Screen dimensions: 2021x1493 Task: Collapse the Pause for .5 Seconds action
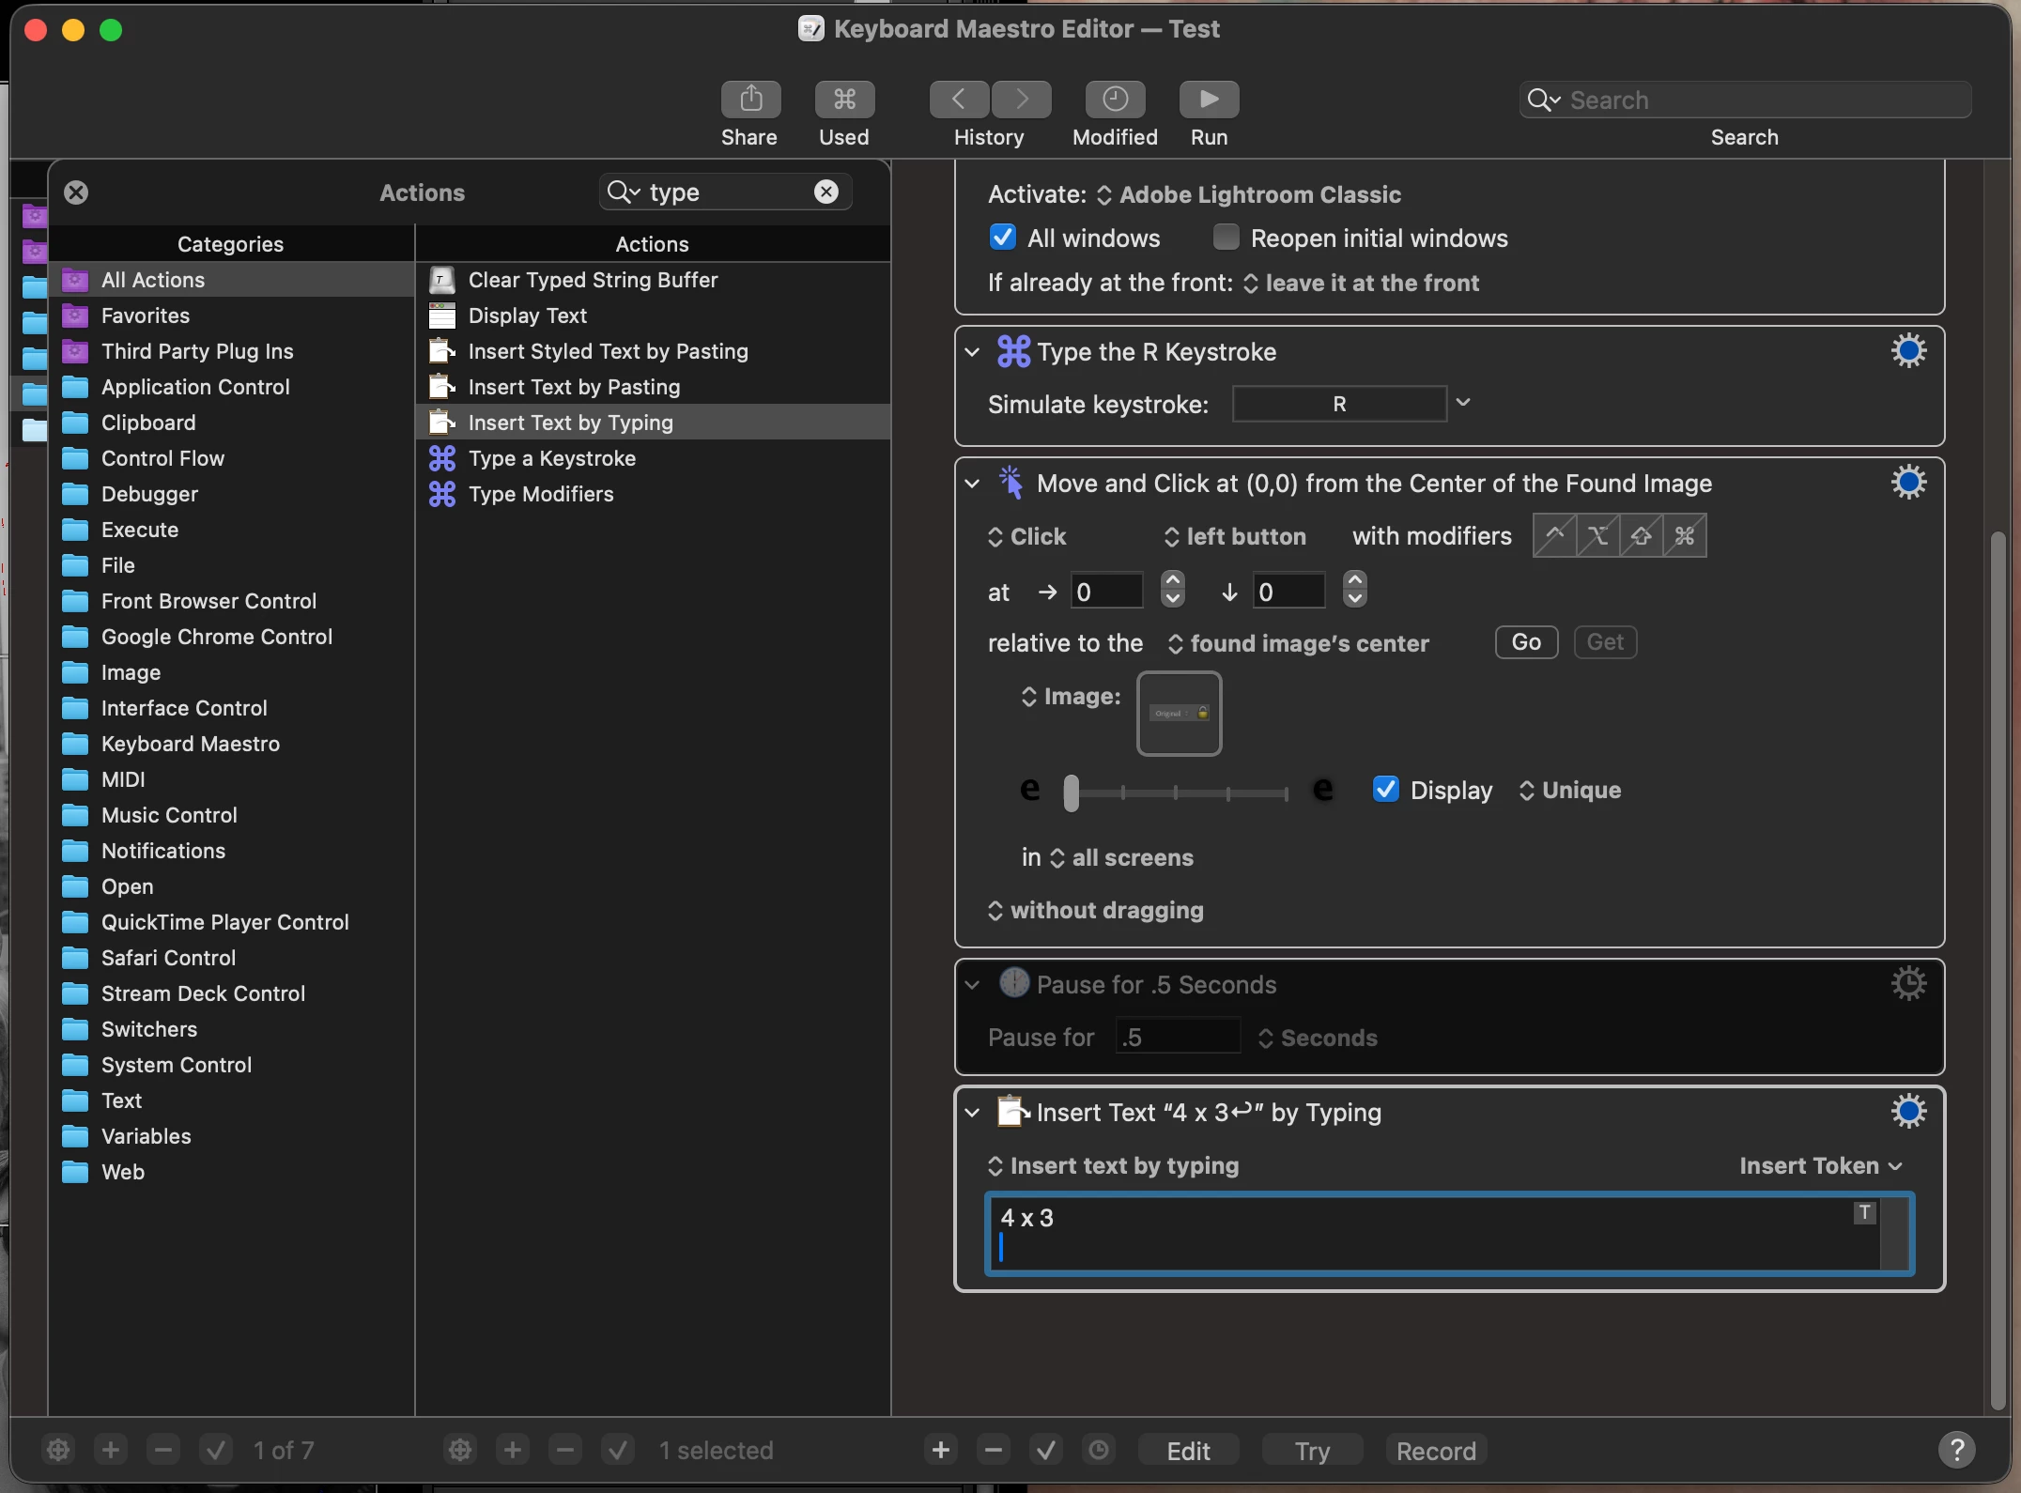click(973, 984)
